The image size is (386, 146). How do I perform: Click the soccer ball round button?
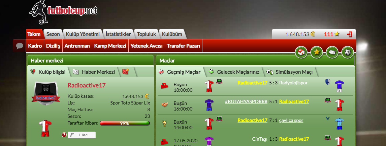[x=348, y=52]
